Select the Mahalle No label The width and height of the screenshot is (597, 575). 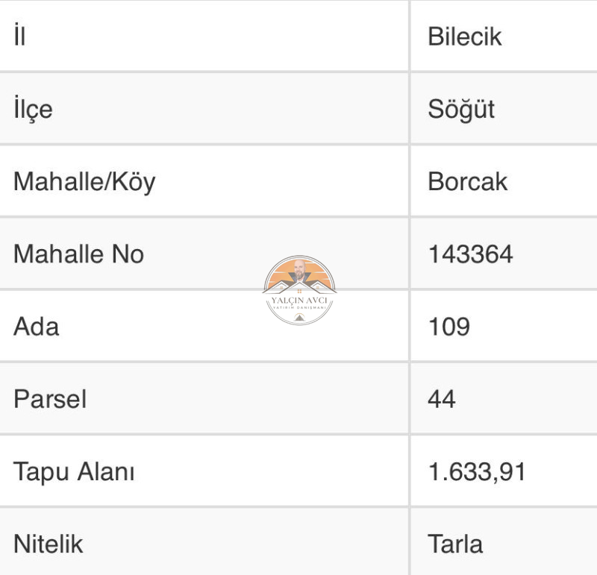point(78,254)
